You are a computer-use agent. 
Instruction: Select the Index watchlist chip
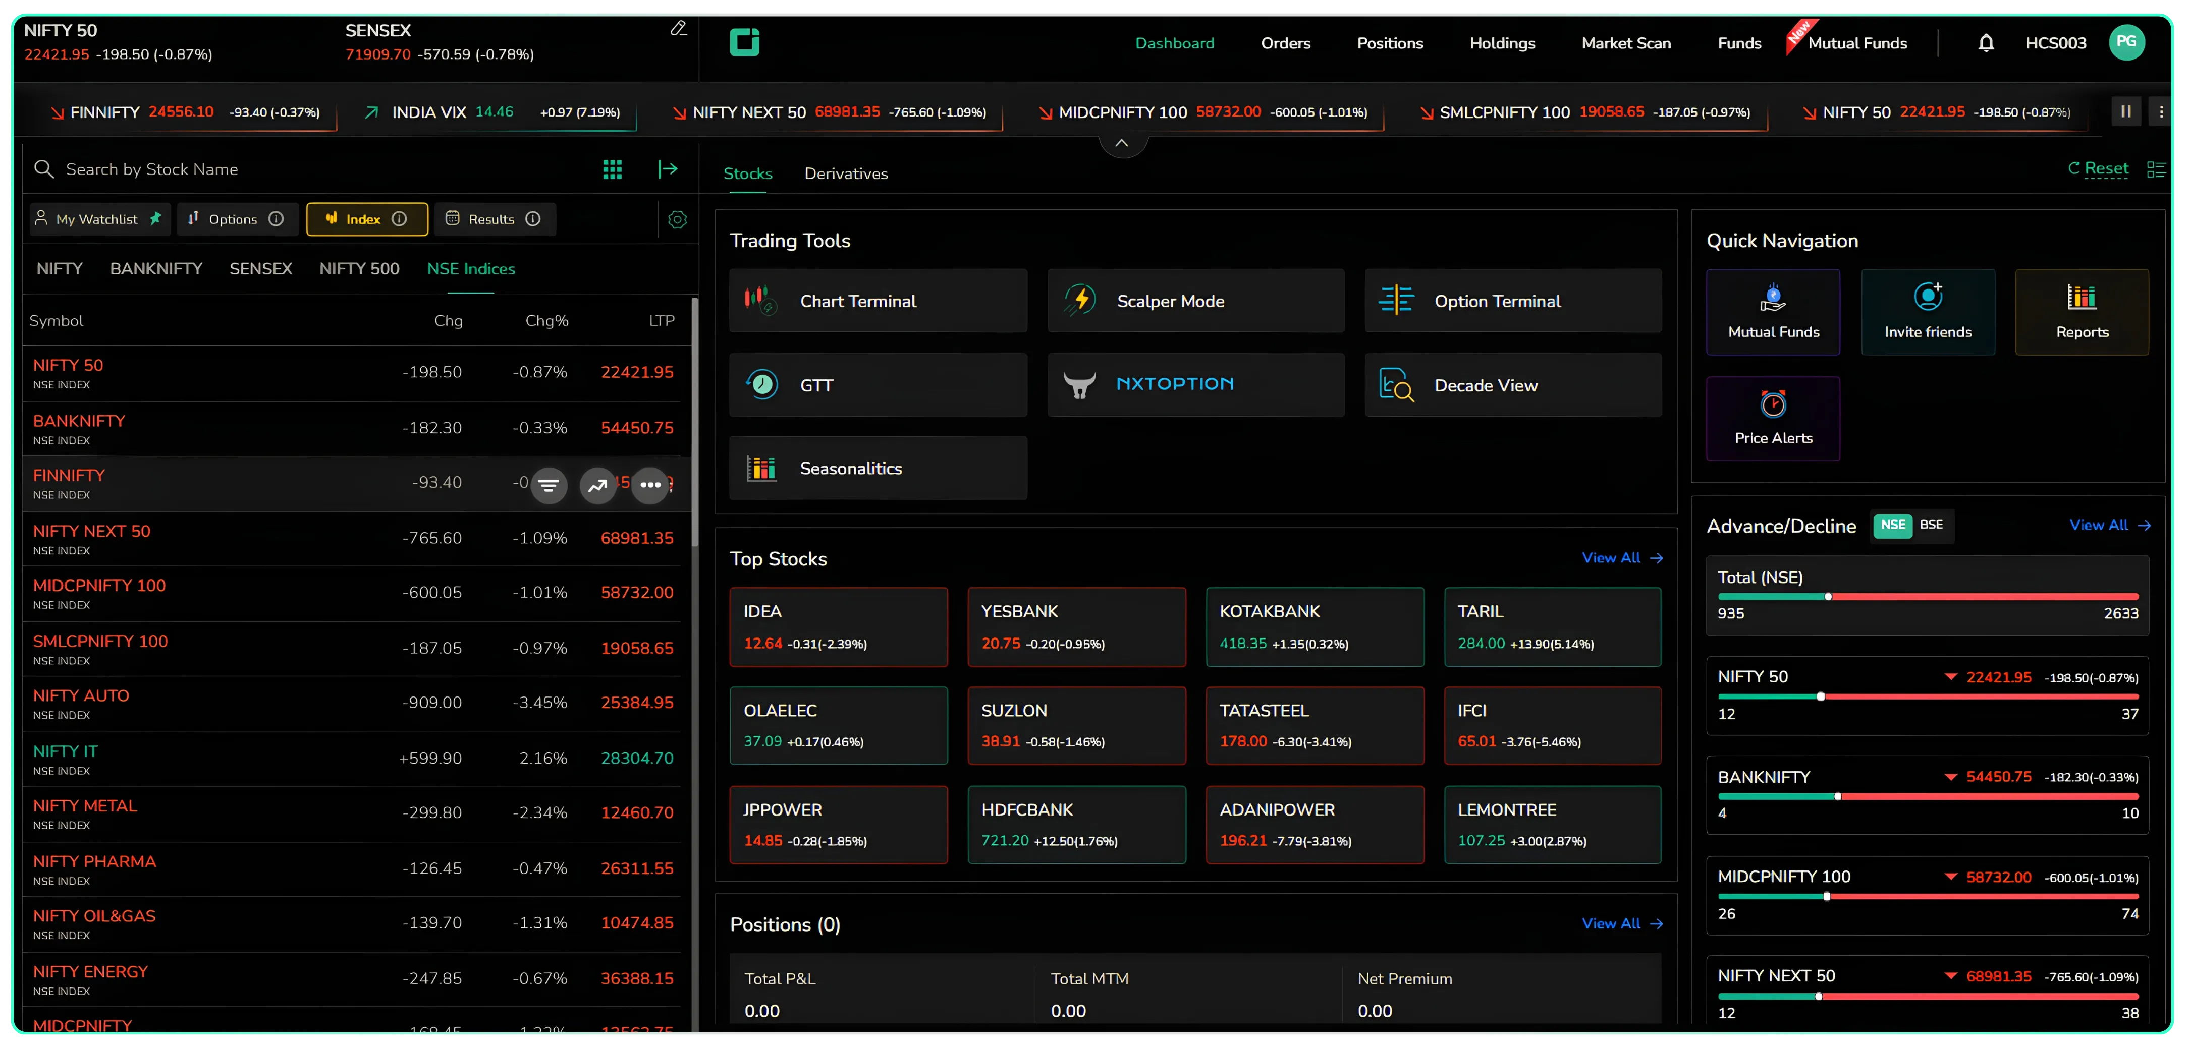(366, 219)
